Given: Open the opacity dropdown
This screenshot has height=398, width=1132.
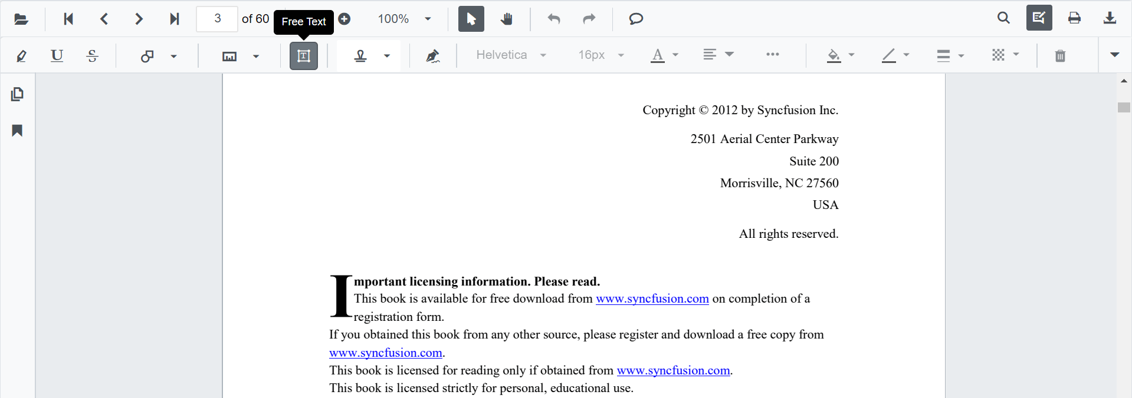Looking at the screenshot, I should coord(1005,55).
